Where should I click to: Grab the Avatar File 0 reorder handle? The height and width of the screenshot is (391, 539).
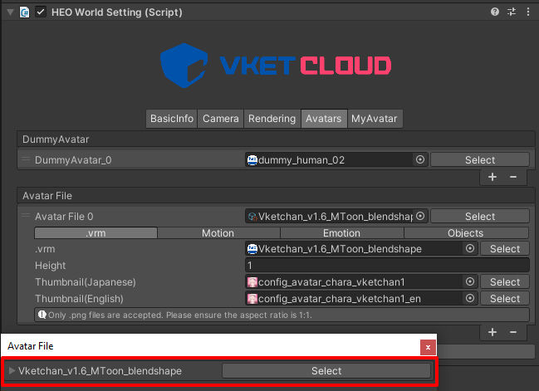(26, 216)
